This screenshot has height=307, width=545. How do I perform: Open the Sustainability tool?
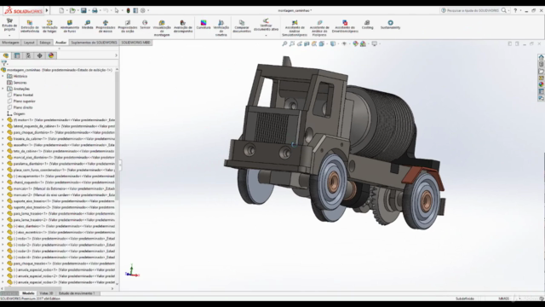[390, 25]
